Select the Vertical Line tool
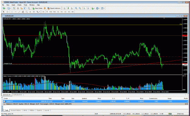The height and width of the screenshot is (116, 190). 12,12
